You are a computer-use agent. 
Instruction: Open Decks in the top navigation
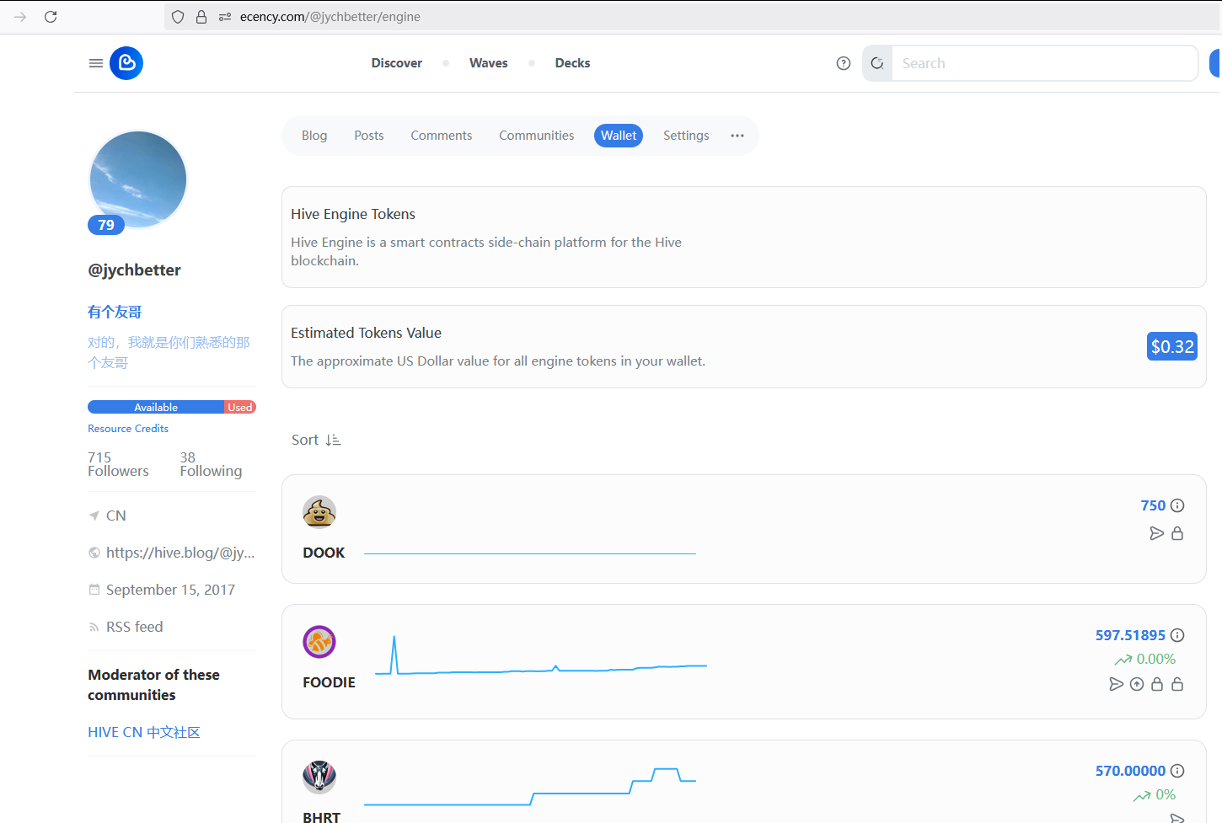point(573,63)
